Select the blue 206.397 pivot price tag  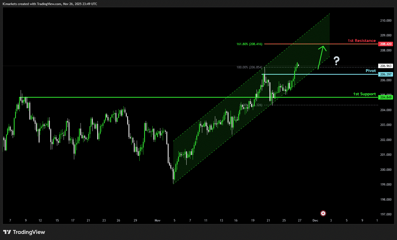[386, 74]
